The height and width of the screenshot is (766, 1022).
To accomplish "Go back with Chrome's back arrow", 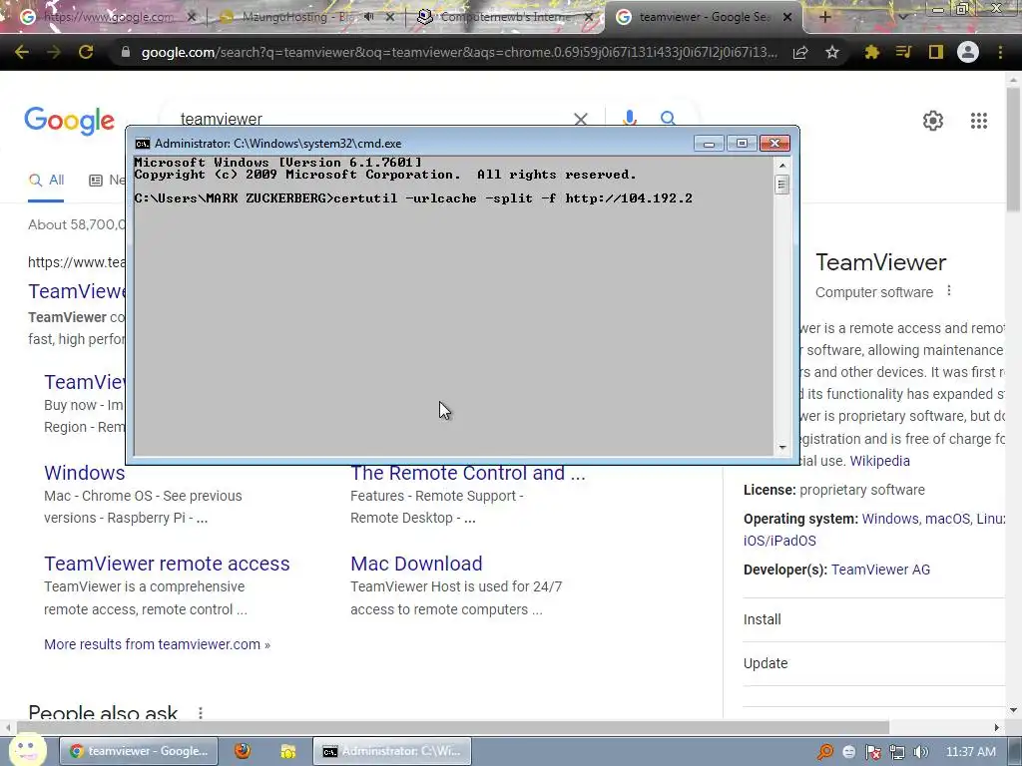I will [22, 52].
